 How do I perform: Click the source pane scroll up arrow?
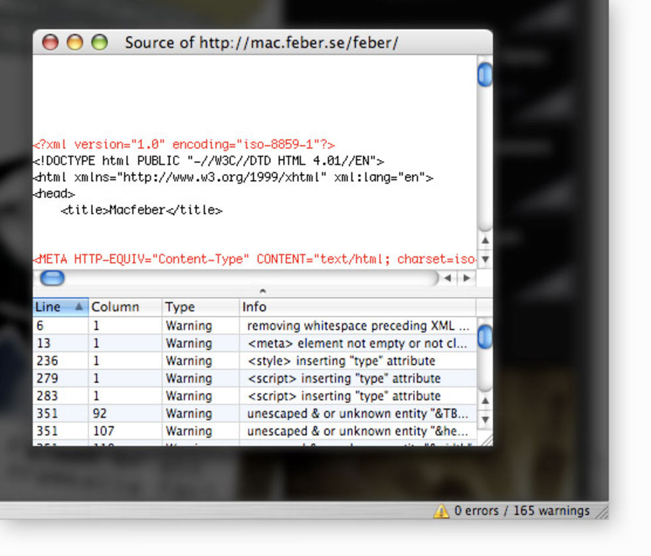click(485, 240)
